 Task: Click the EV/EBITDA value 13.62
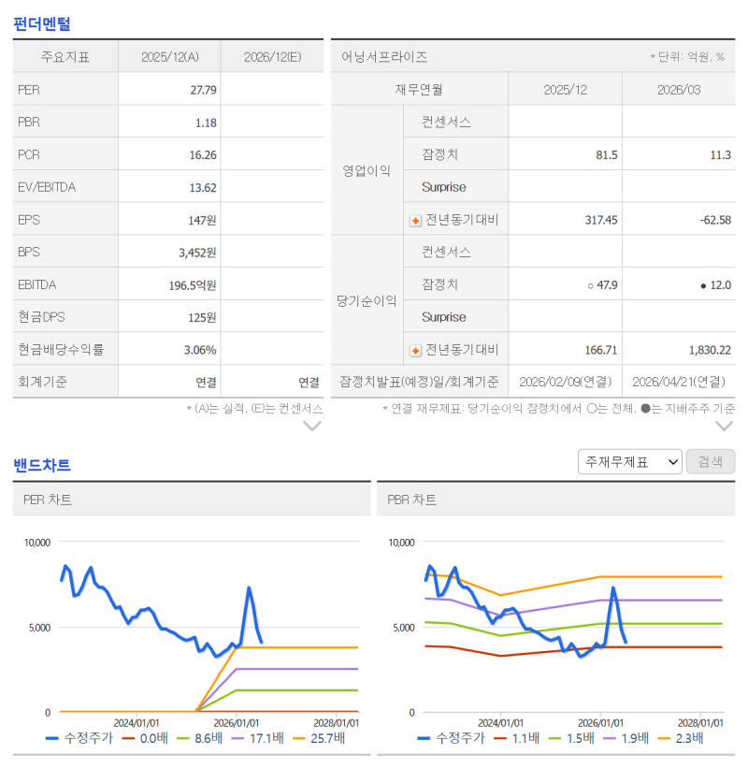point(203,188)
